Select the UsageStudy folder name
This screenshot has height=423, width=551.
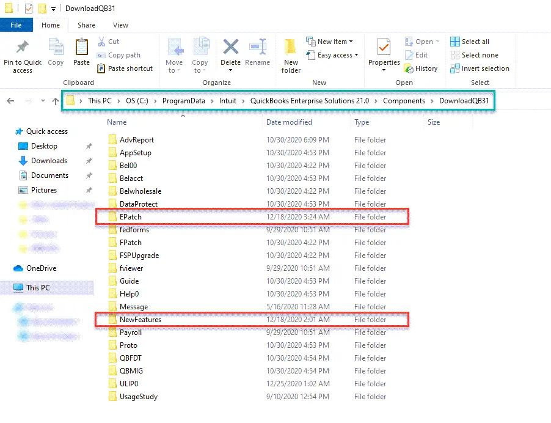coord(139,397)
